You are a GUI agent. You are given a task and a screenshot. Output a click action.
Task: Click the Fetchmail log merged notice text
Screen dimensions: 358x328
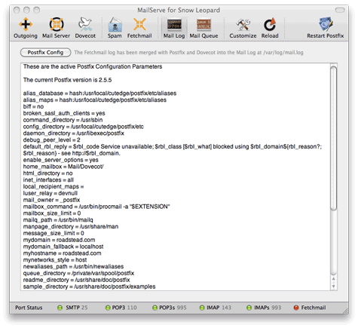coord(188,53)
